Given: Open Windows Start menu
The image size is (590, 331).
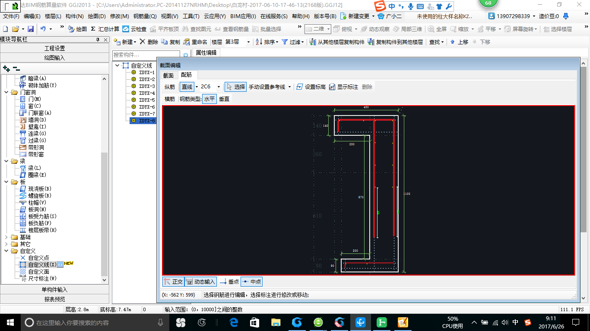Looking at the screenshot, I should tap(10, 322).
